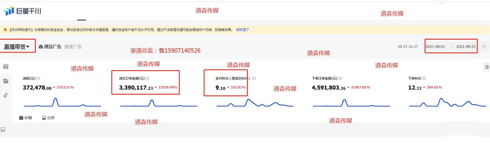Viewport: 490px width, 149px height.
Task: Click help icon beside 支付ROI
Action: [254, 78]
